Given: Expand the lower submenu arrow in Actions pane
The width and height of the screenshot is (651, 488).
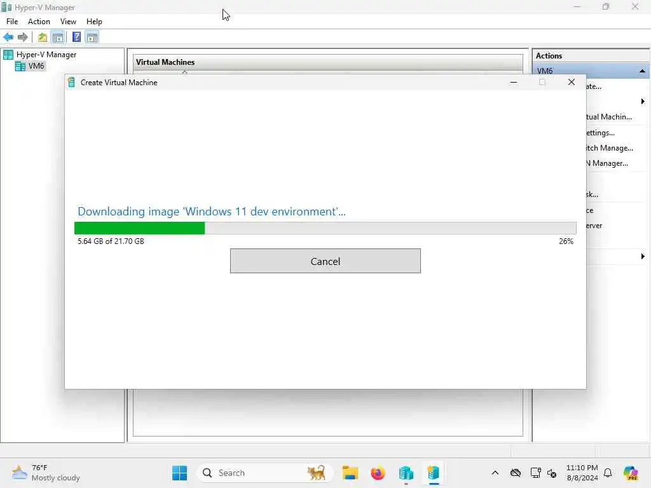Looking at the screenshot, I should click(643, 257).
